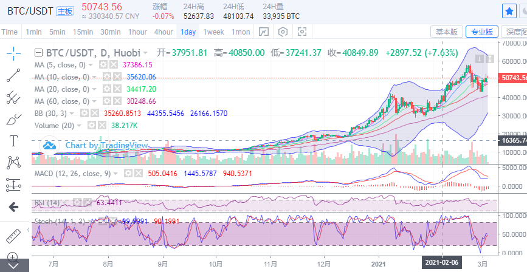The width and height of the screenshot is (527, 272).
Task: Select the zoom in magnifier tool
Action: tap(12, 257)
